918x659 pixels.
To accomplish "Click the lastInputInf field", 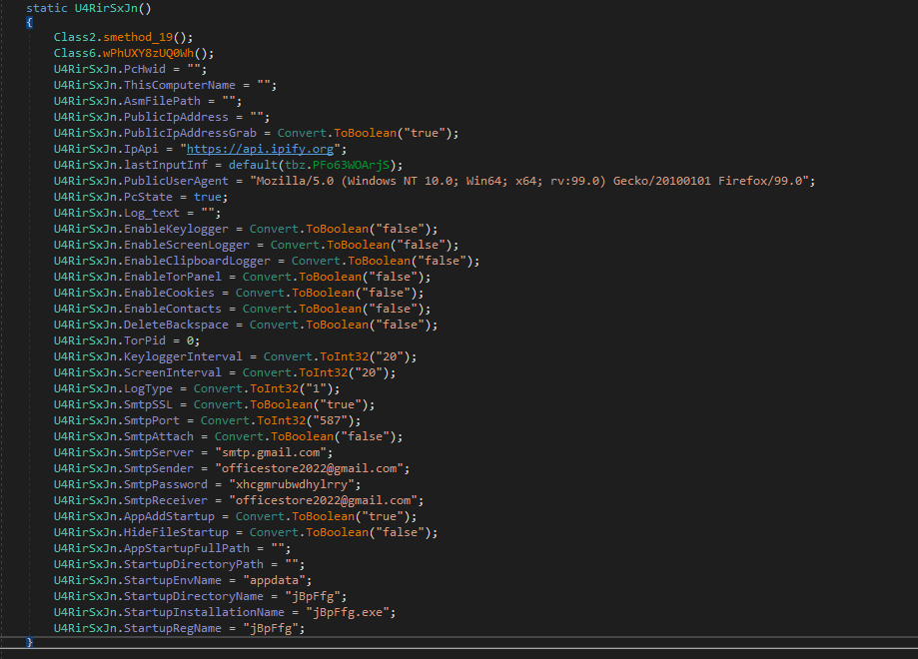I will pos(166,165).
